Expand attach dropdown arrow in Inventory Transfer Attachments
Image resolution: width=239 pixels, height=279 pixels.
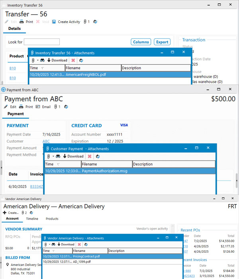pos(38,60)
